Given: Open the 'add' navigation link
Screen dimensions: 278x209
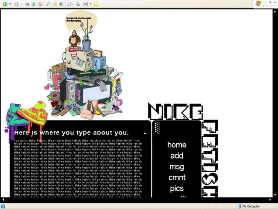Looking at the screenshot, I should point(177,156).
